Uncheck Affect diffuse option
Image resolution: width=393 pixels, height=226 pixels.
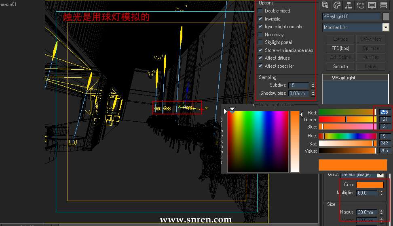point(260,58)
